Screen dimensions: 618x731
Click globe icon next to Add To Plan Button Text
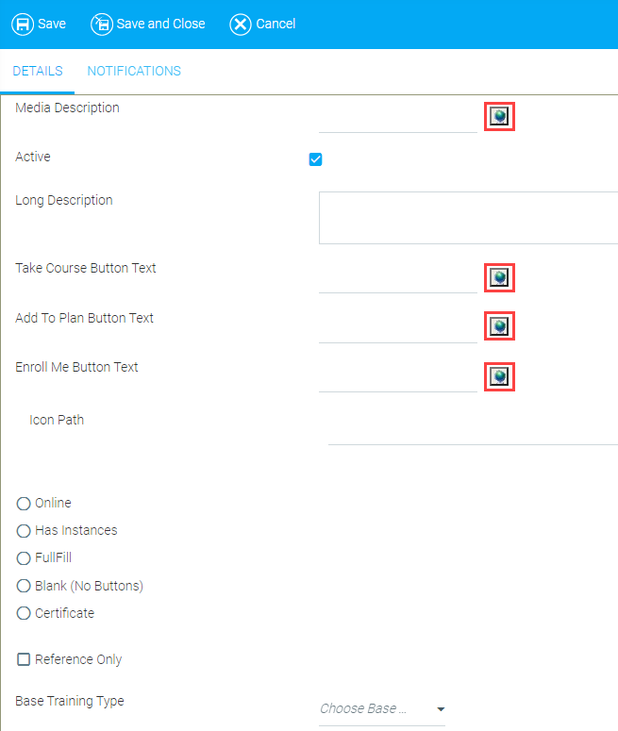pos(499,325)
